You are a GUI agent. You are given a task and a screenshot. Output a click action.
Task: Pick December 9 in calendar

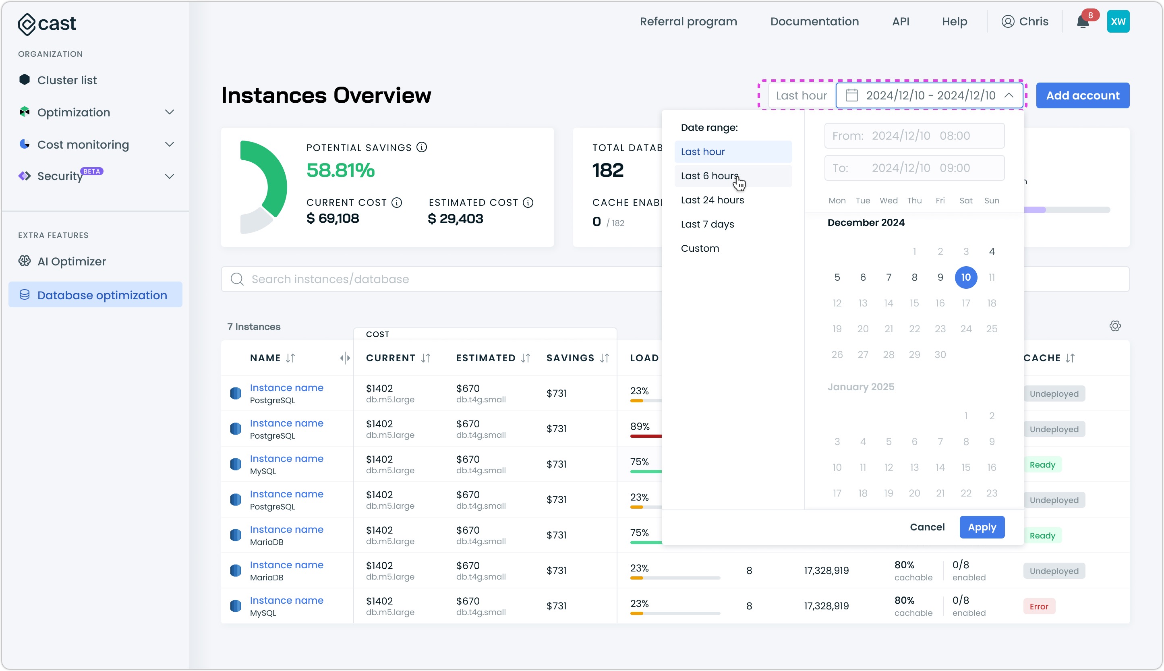[x=940, y=277]
